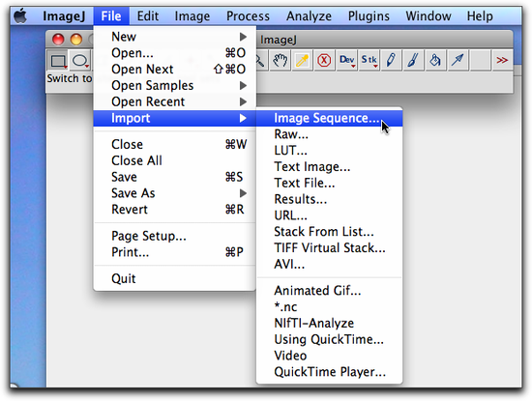Viewport: 532px width, 401px height.
Task: Select Text File... in the Import submenu
Action: tap(330, 183)
